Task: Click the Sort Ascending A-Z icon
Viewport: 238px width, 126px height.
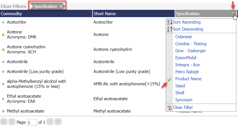Action: click(x=170, y=22)
